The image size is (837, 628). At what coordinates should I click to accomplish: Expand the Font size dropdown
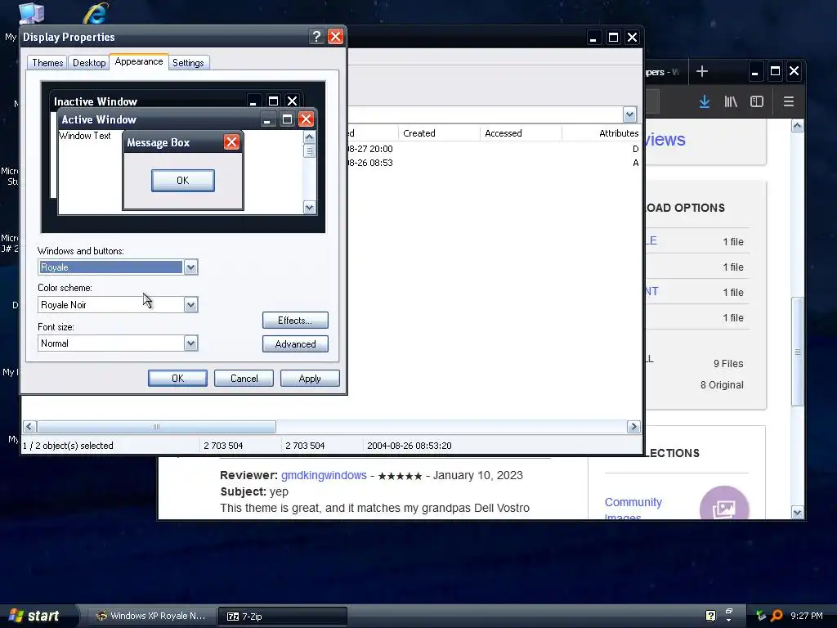coord(190,343)
